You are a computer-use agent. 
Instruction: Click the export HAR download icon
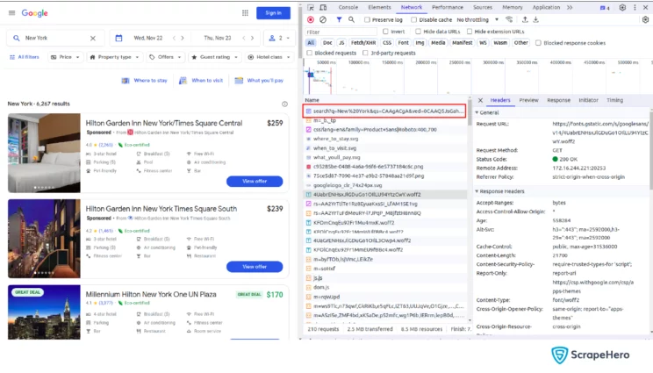[x=536, y=19]
